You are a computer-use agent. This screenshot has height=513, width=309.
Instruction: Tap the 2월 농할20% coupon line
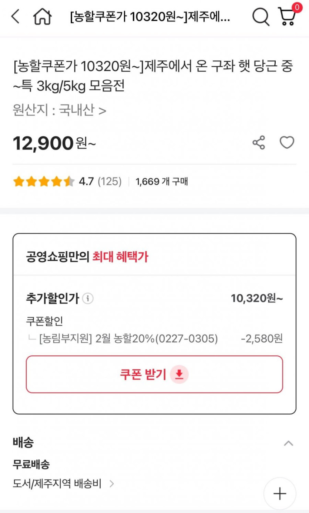pos(128,339)
